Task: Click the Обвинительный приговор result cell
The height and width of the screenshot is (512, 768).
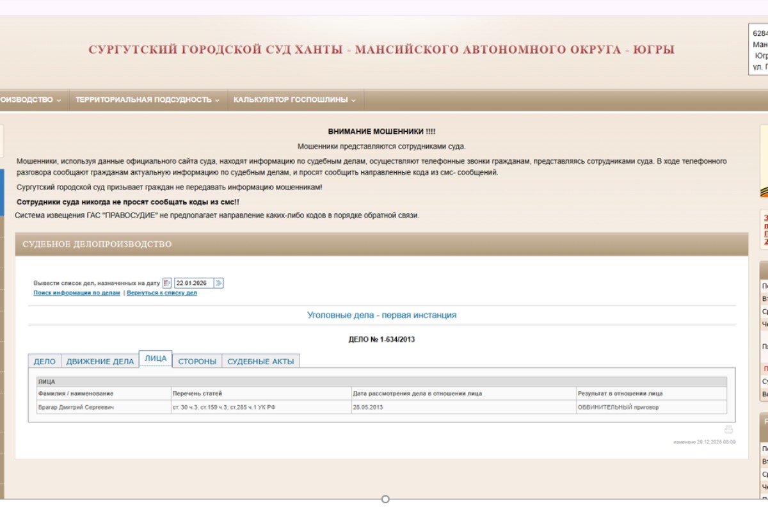Action: coord(618,407)
